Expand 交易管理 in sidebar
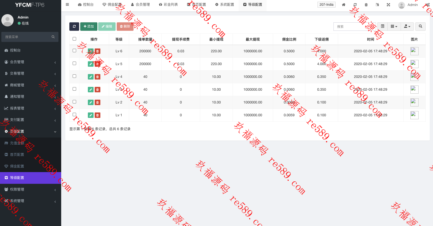The width and height of the screenshot is (433, 226). pos(30,74)
